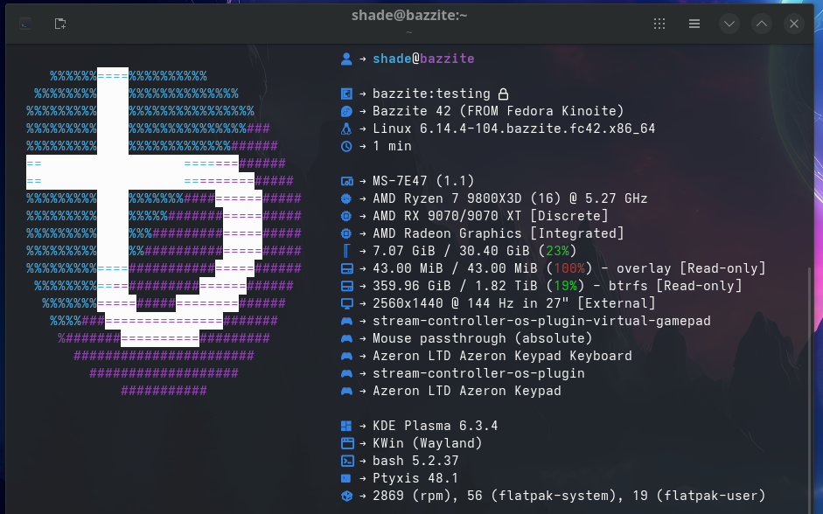Click the green 23% memory percentage

pos(557,251)
